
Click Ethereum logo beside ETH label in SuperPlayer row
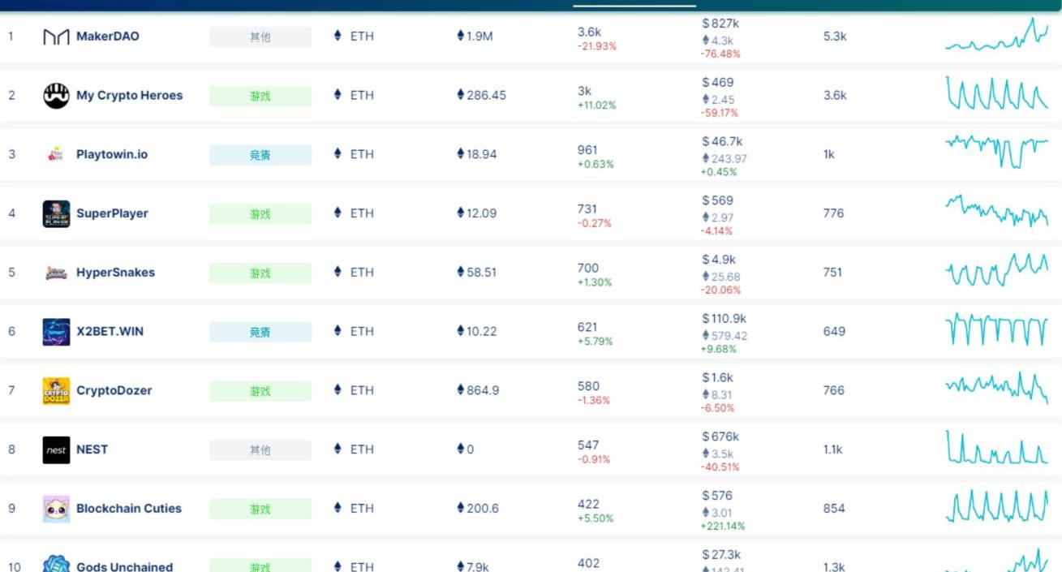click(x=338, y=213)
